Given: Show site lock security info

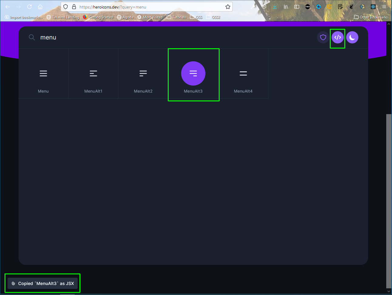Looking at the screenshot, I should (74, 7).
